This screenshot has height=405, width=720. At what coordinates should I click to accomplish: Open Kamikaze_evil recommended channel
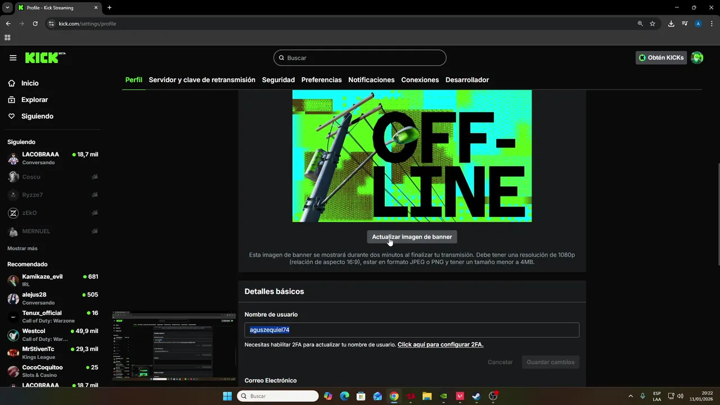pos(53,280)
